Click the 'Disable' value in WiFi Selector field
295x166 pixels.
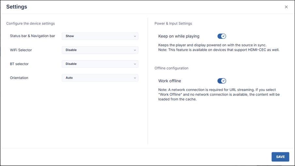click(x=71, y=50)
